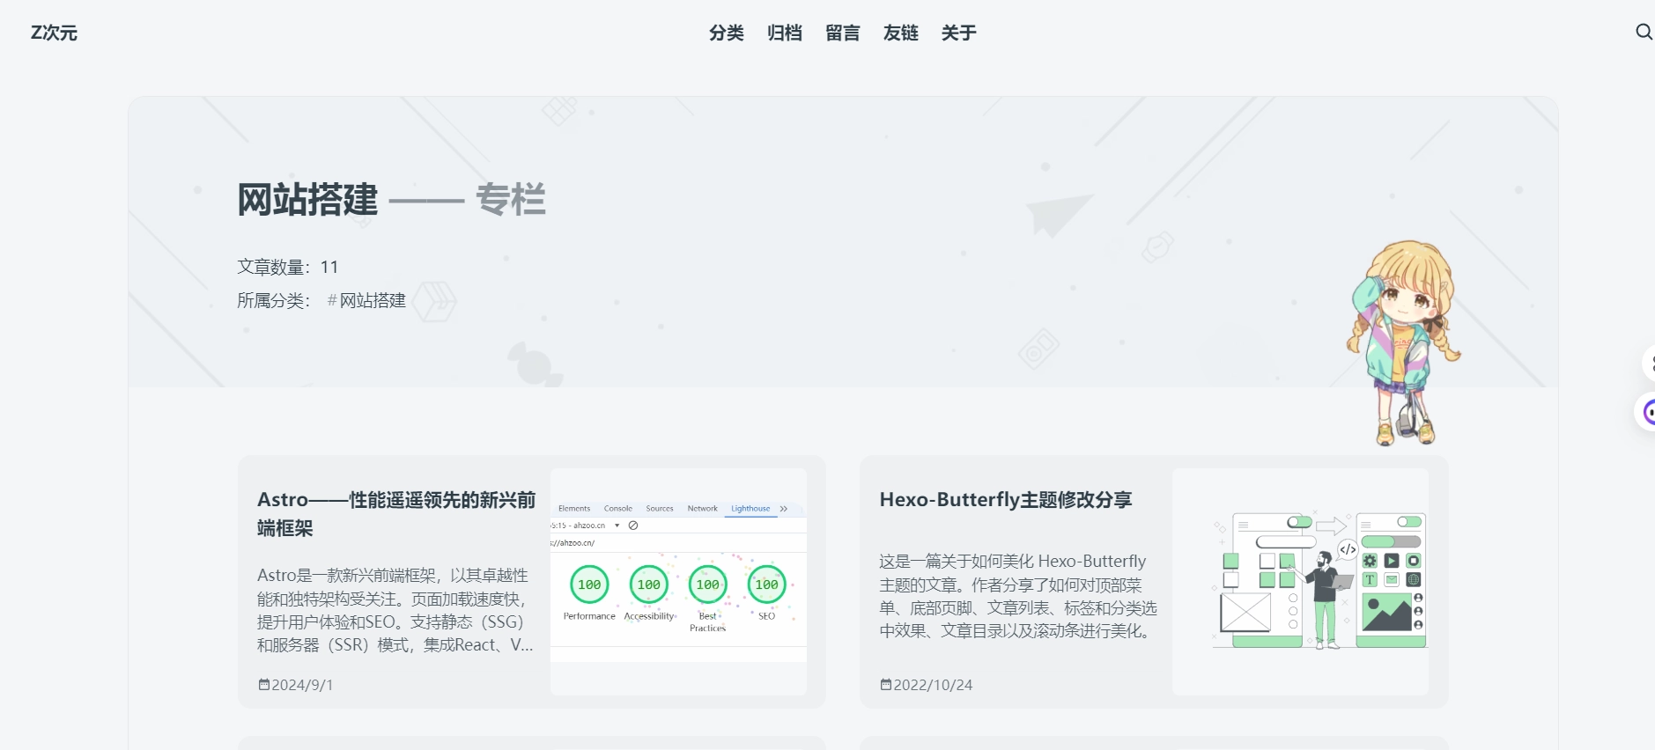
Task: Click the purple floating assistant icon
Action: click(x=1648, y=411)
